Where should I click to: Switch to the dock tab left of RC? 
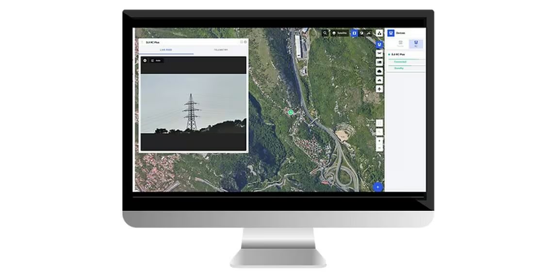400,44
